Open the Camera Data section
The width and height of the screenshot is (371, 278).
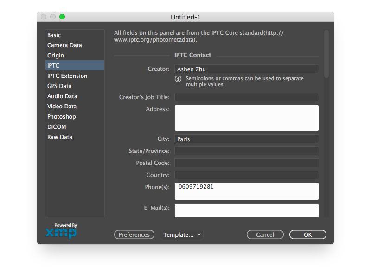[74, 45]
